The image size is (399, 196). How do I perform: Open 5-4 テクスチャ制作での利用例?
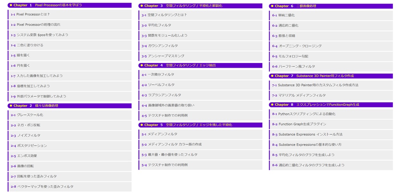[x=200, y=165]
